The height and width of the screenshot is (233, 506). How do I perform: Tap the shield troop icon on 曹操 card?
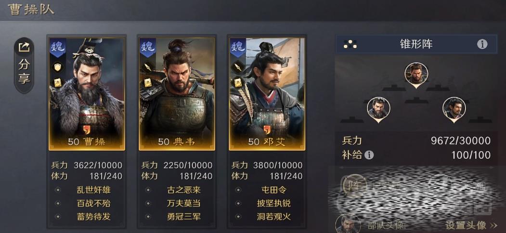point(58,67)
